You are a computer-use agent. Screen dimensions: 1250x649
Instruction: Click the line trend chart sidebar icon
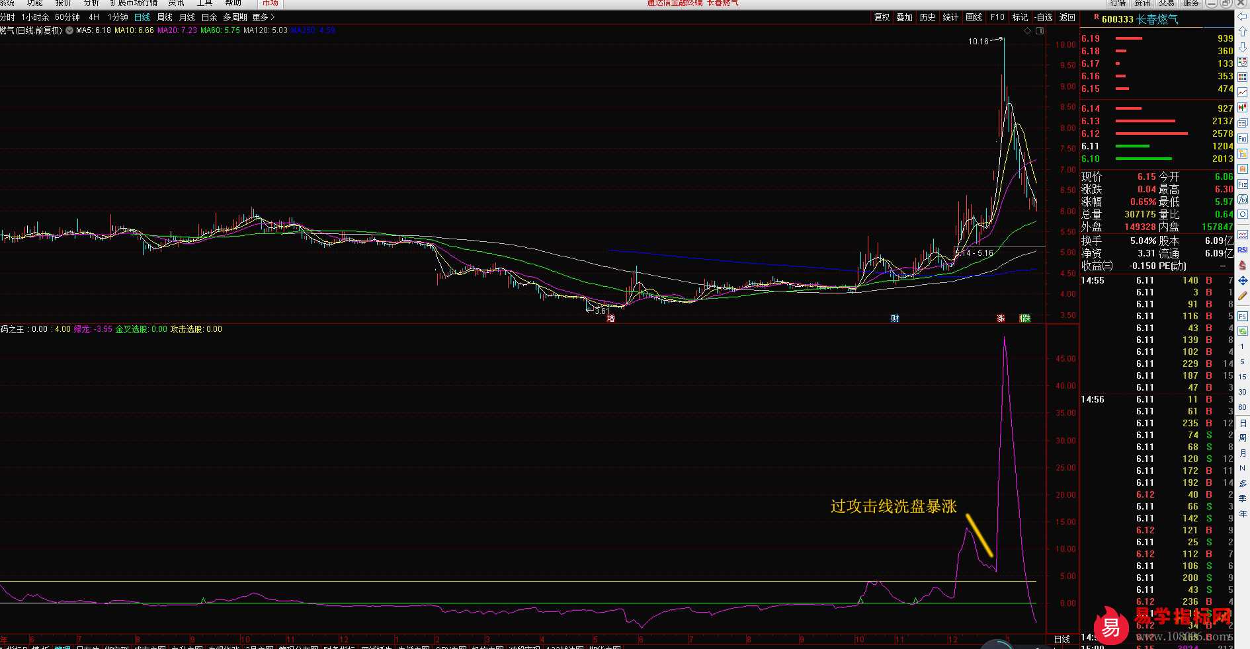click(x=1243, y=92)
